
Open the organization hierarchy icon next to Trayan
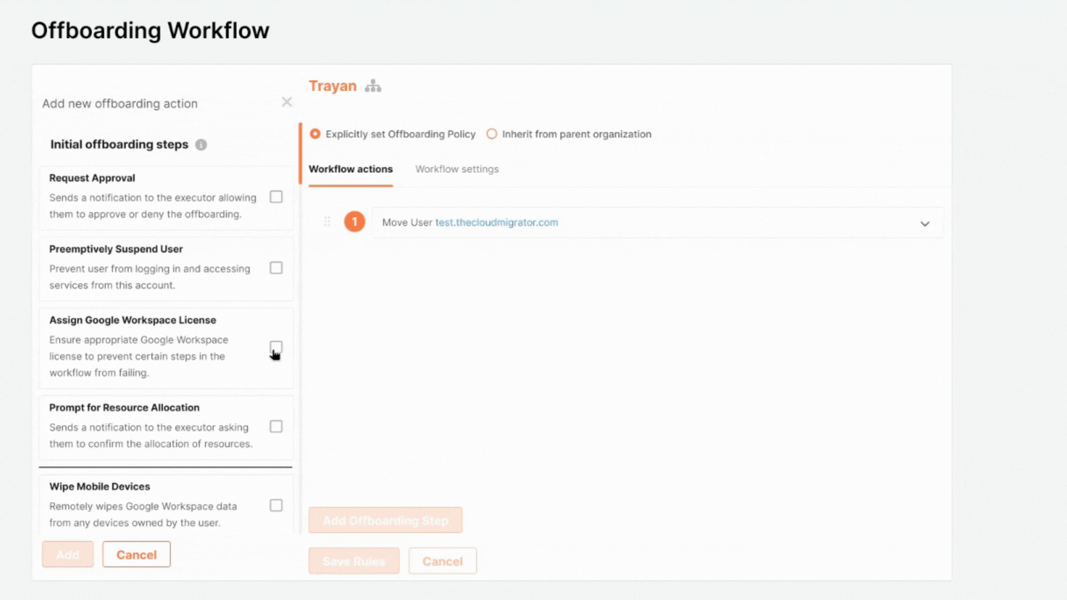point(373,86)
